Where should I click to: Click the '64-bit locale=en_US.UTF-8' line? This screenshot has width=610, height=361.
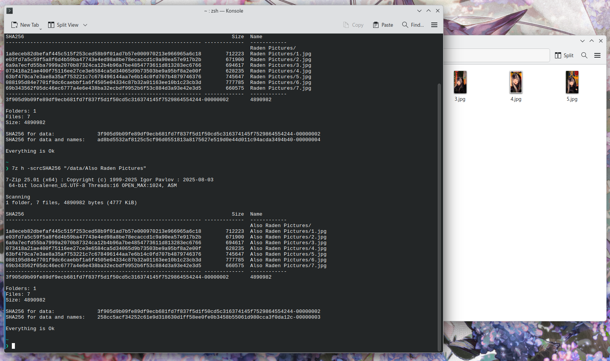93,185
